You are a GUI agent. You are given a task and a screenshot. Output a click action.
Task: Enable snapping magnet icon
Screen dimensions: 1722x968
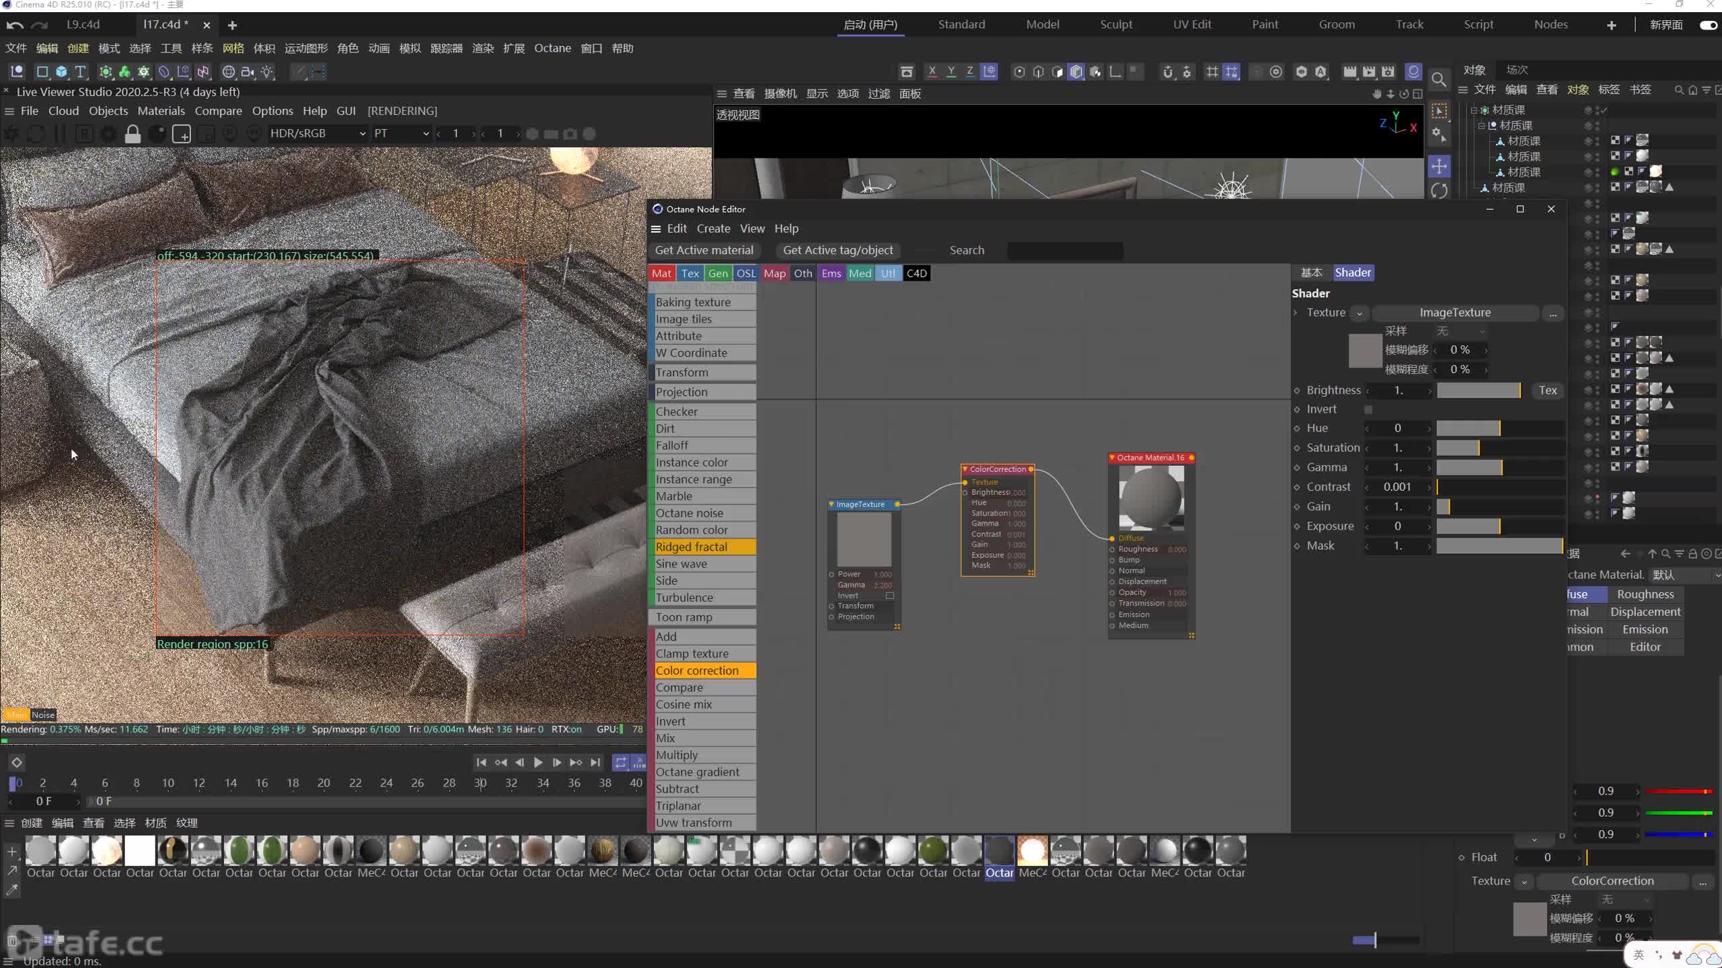[x=1167, y=71]
